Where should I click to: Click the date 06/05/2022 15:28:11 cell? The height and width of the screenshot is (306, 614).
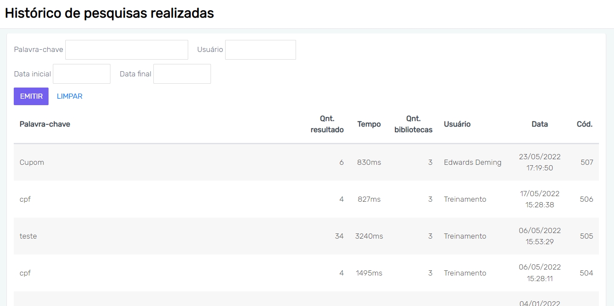point(540,273)
